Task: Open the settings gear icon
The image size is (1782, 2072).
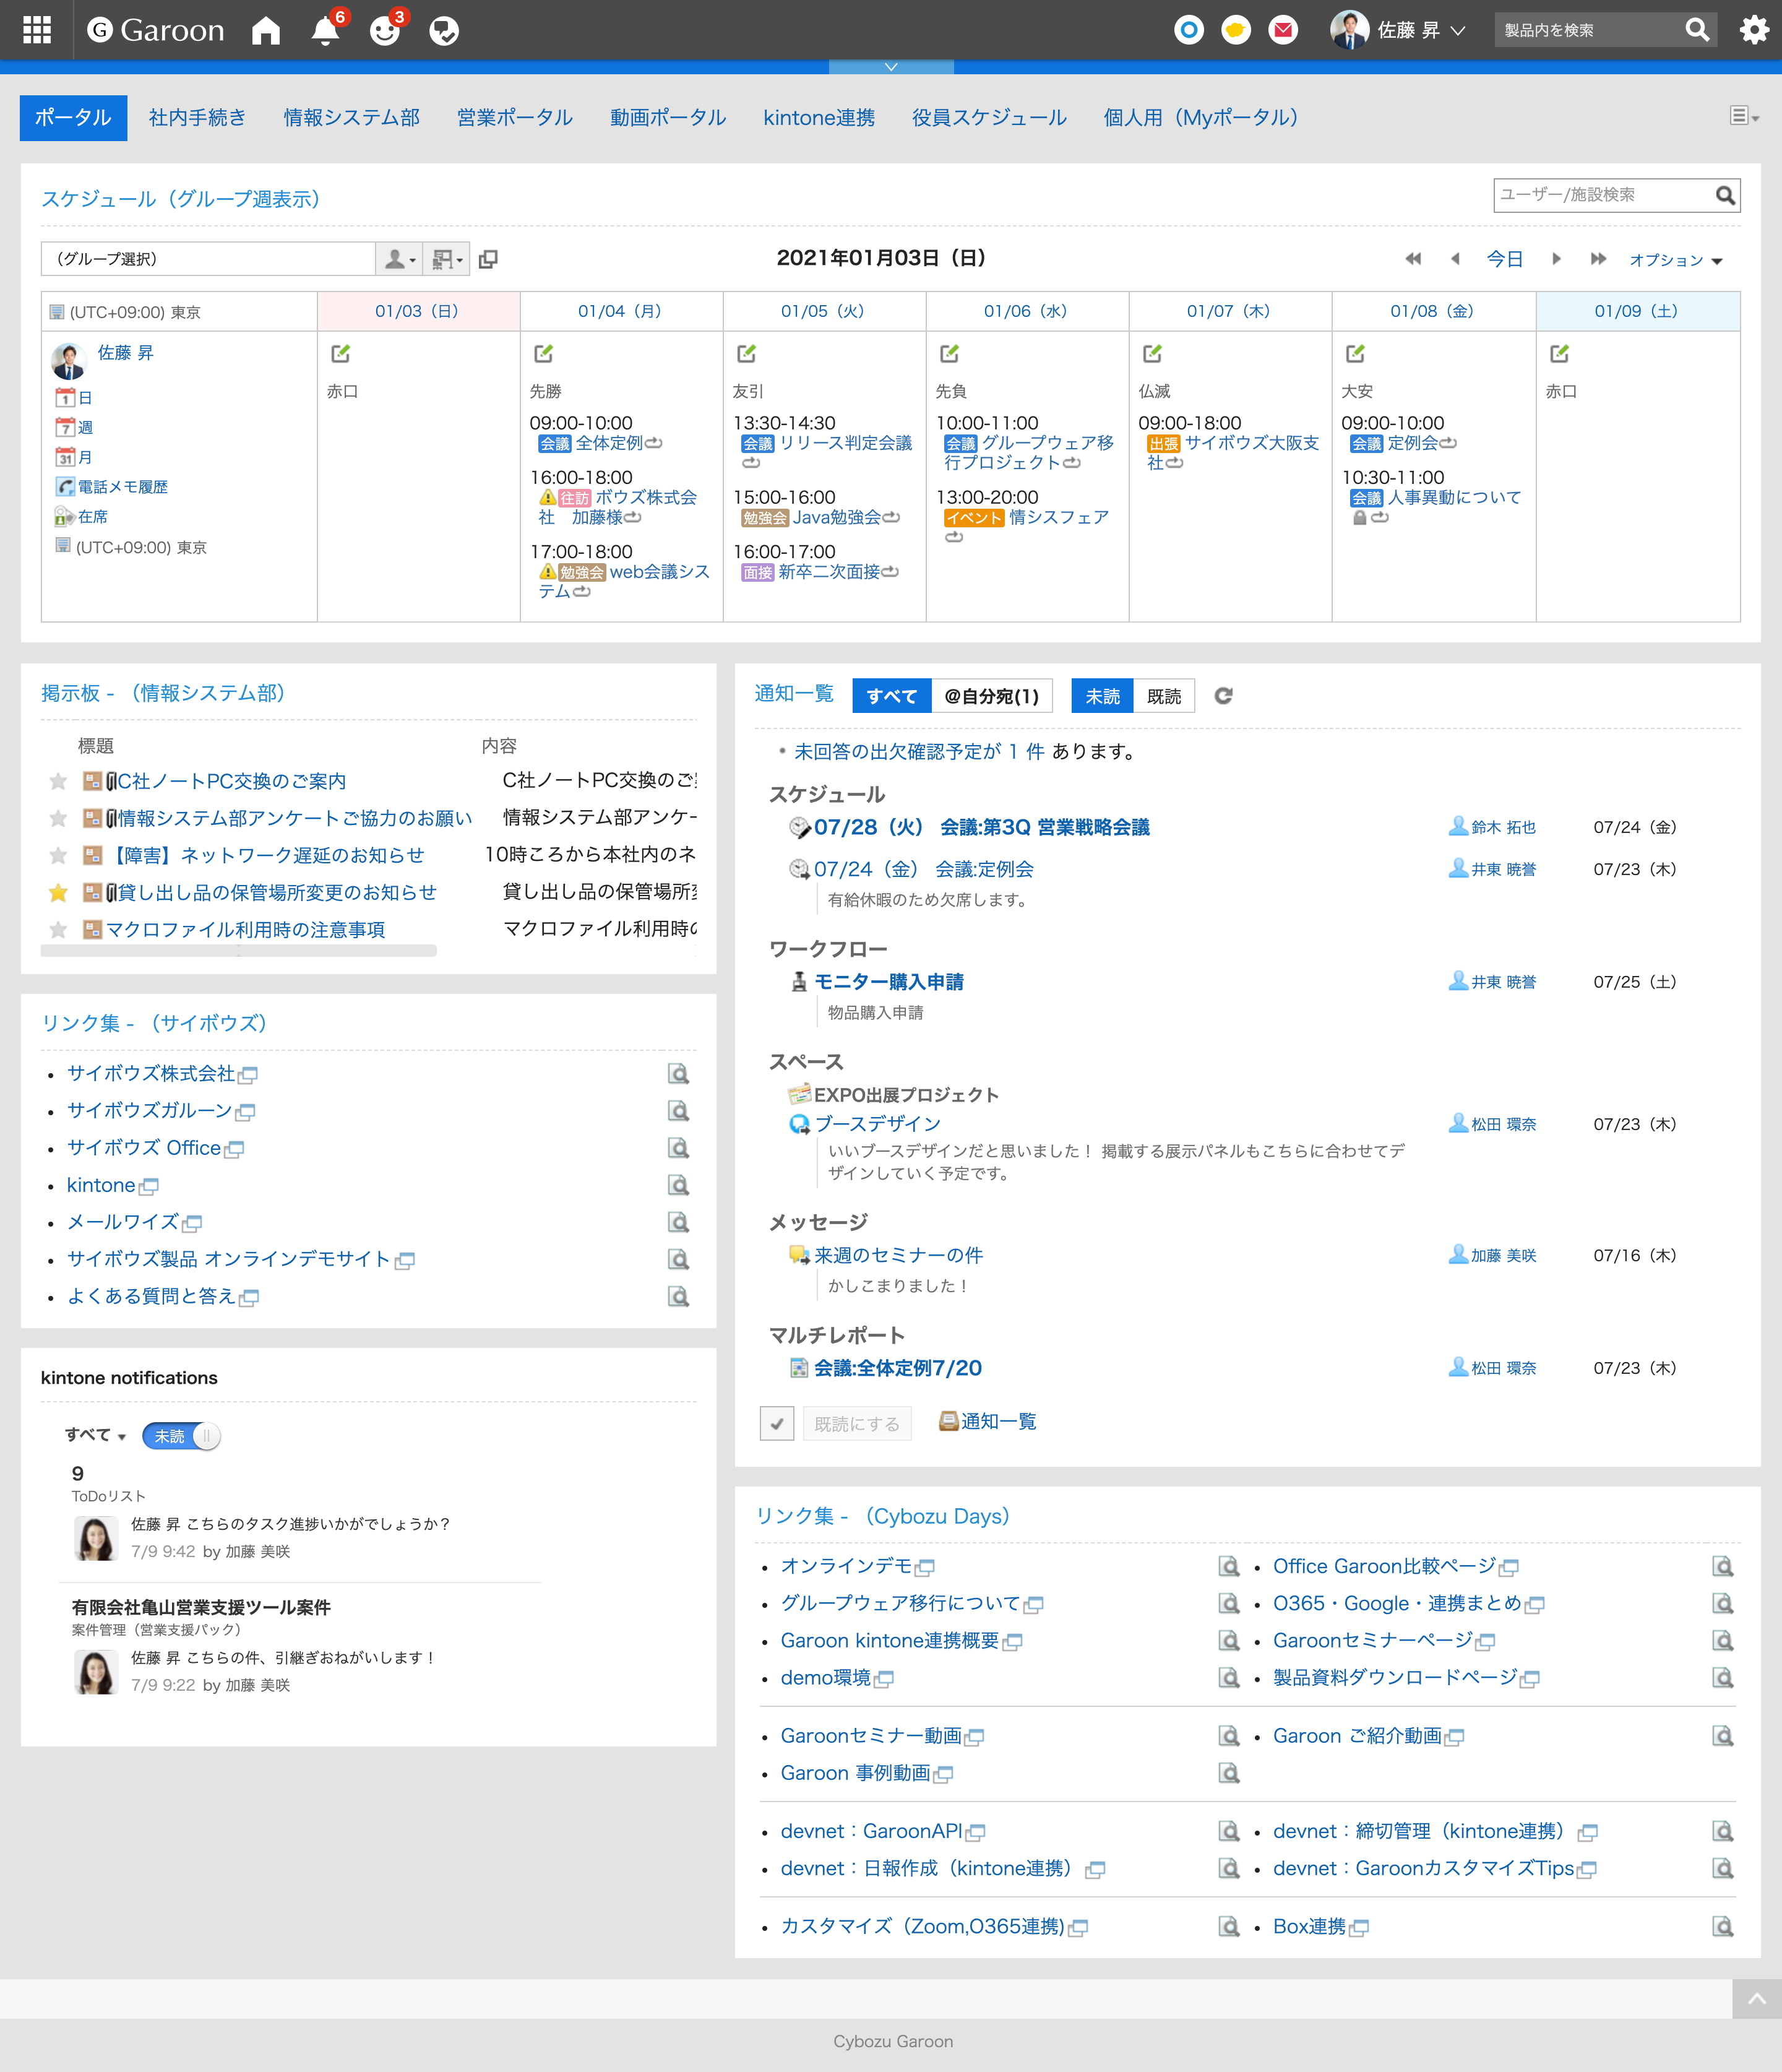Action: click(1754, 30)
